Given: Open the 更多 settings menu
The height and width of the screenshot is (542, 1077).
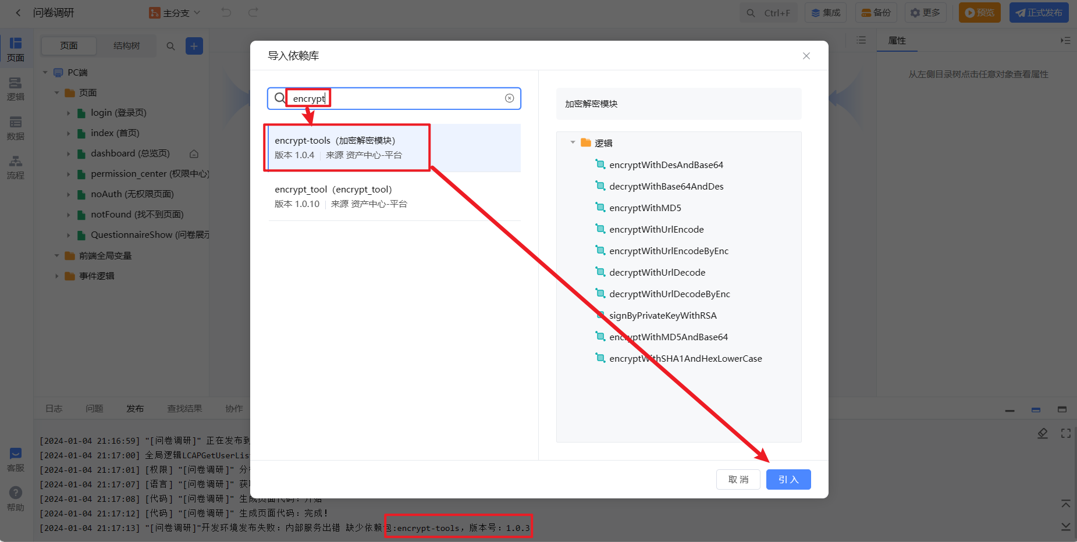Looking at the screenshot, I should pyautogui.click(x=926, y=13).
